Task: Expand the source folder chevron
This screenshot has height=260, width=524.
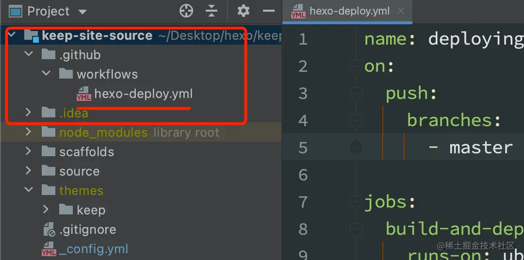Action: pos(29,170)
